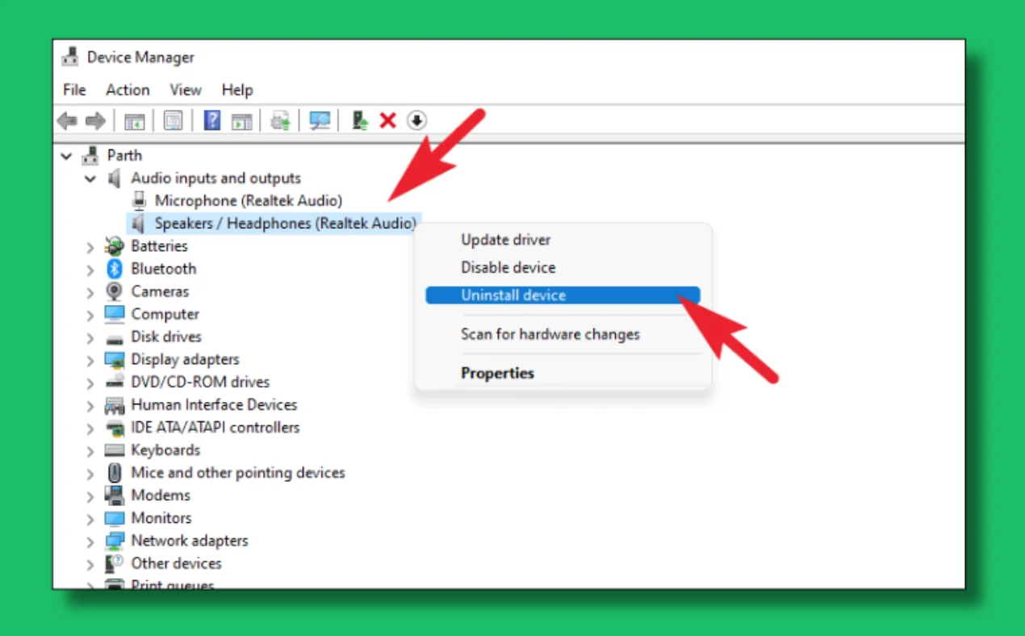Click the Properties toolbar icon
The width and height of the screenshot is (1025, 636).
click(172, 120)
